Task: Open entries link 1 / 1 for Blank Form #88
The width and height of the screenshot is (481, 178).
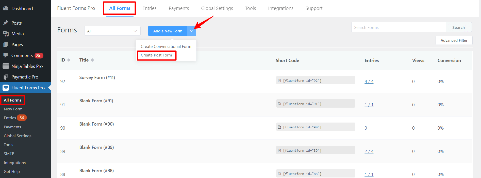Action: [369, 174]
